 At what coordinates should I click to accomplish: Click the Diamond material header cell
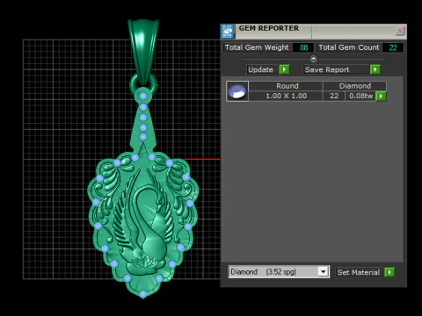pos(355,86)
